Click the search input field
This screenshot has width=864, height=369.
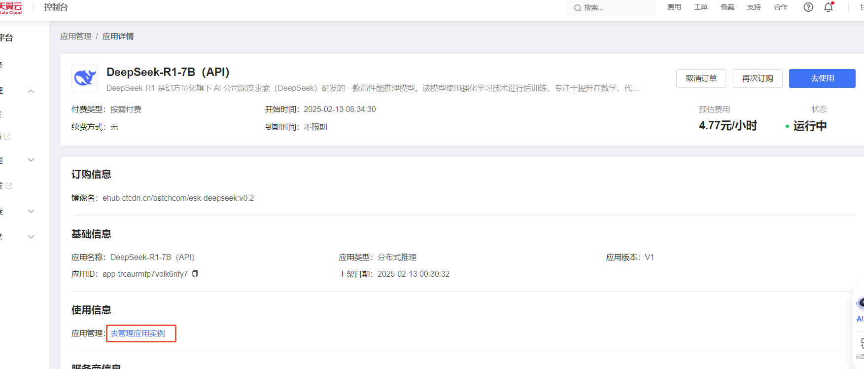pos(611,7)
